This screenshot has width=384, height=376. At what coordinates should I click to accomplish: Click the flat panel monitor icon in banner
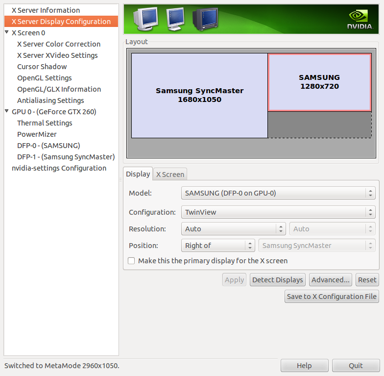(x=175, y=19)
